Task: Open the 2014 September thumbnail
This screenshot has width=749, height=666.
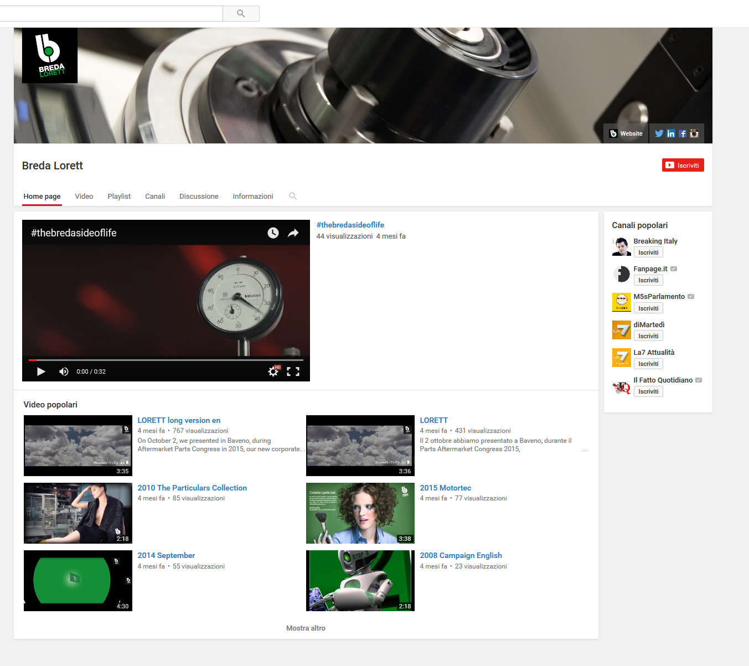Action: click(x=78, y=581)
